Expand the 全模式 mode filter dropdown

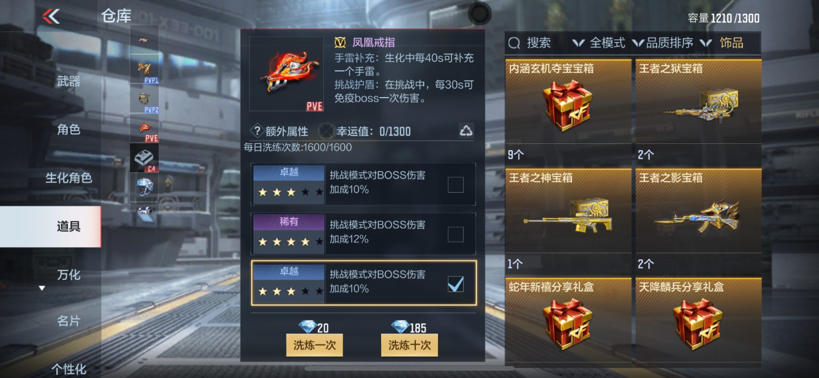(x=599, y=43)
